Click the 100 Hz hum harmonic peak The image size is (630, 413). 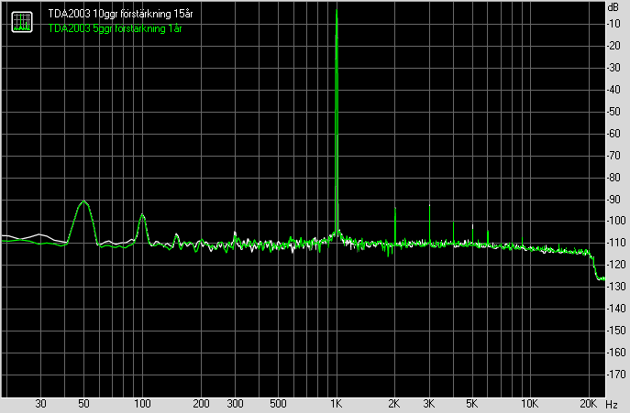tap(142, 216)
